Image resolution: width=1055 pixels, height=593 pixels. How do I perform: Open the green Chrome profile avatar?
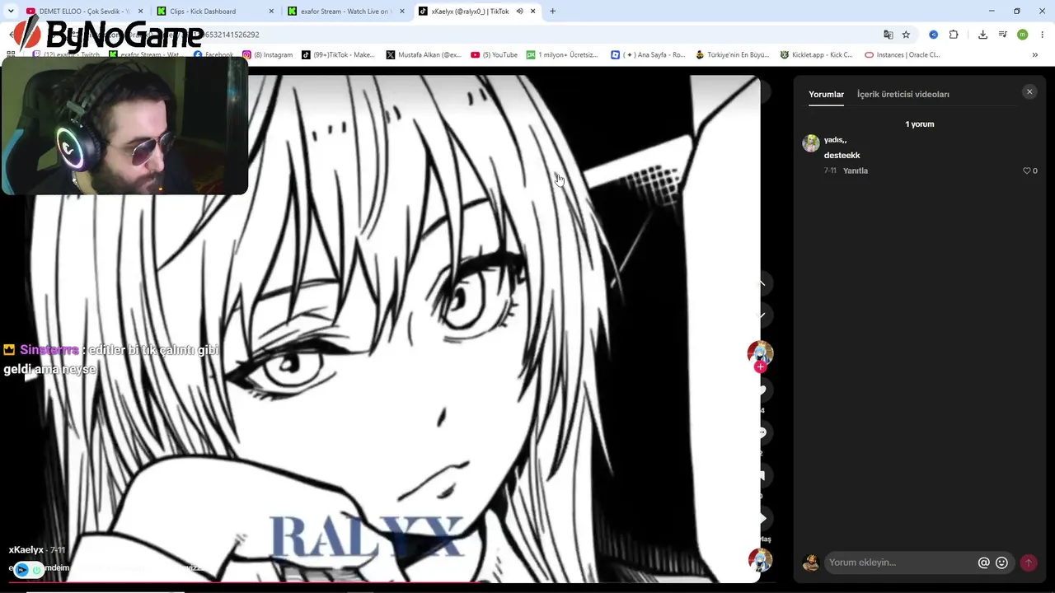1022,35
